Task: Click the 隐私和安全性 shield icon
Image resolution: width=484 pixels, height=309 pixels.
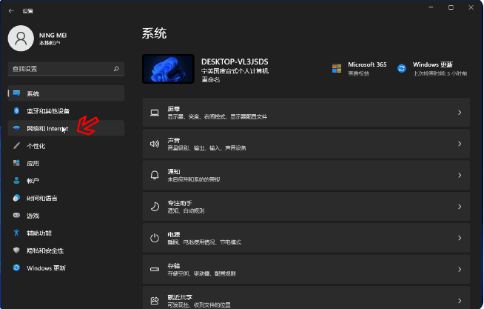Action: (x=16, y=250)
